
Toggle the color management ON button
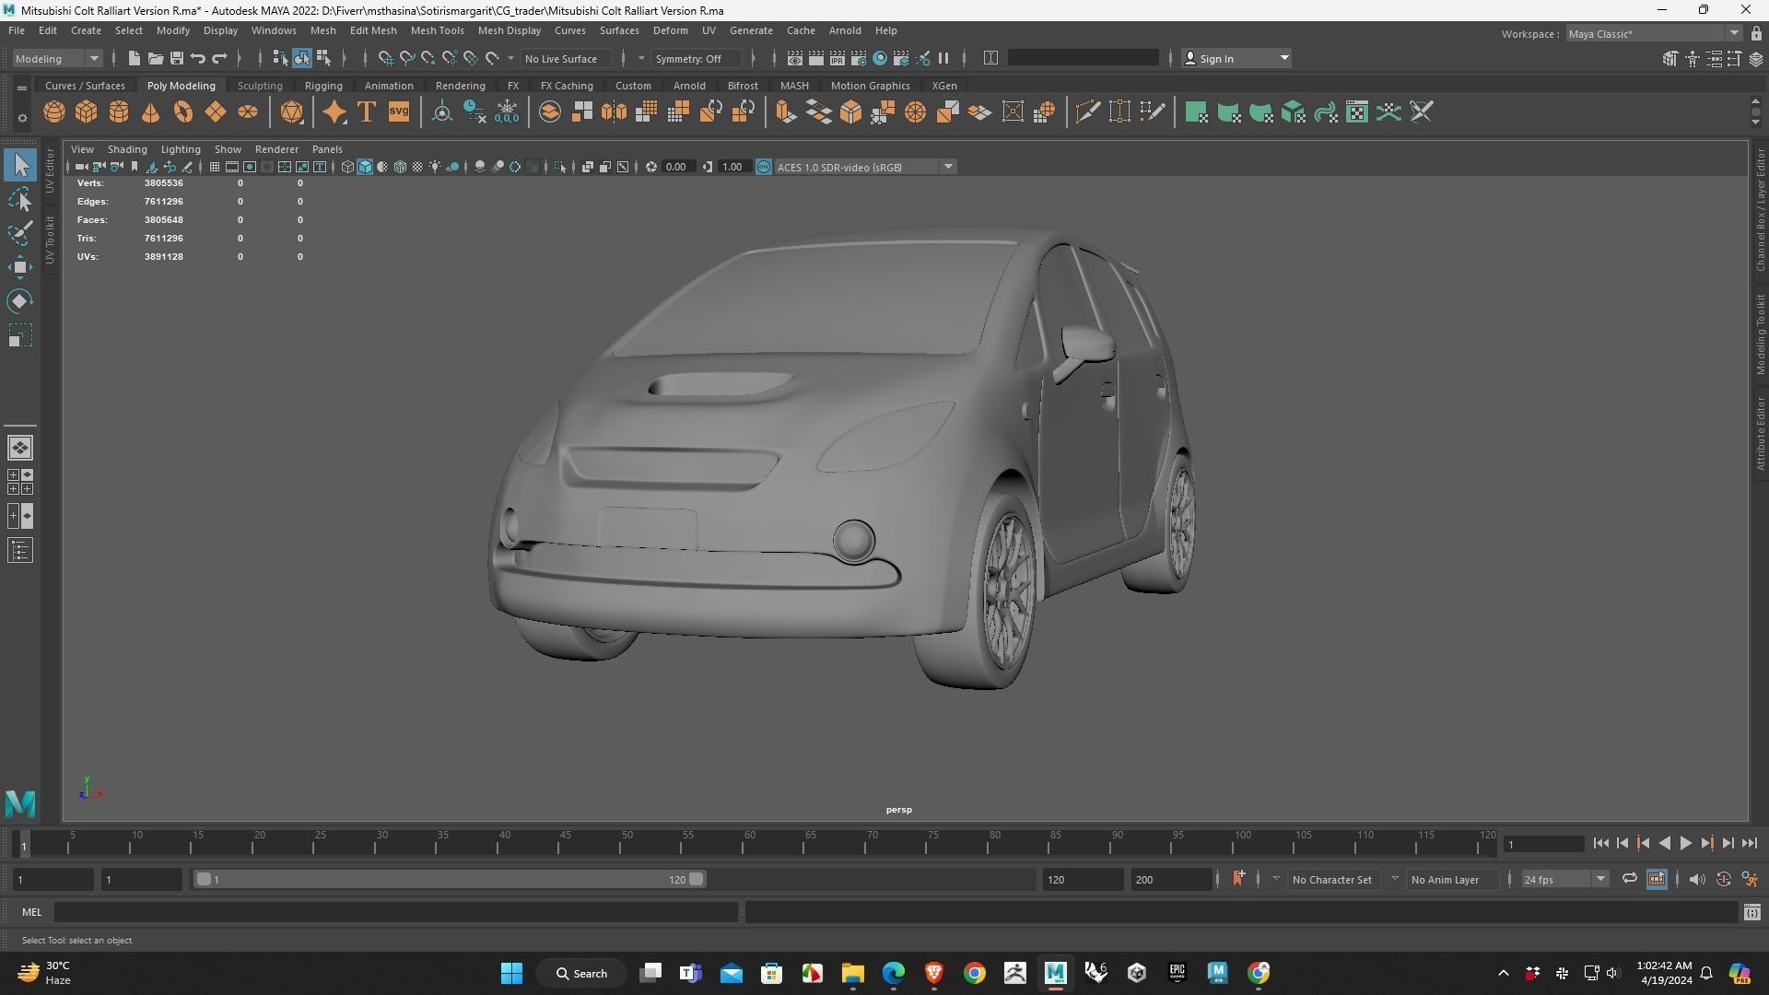[764, 167]
